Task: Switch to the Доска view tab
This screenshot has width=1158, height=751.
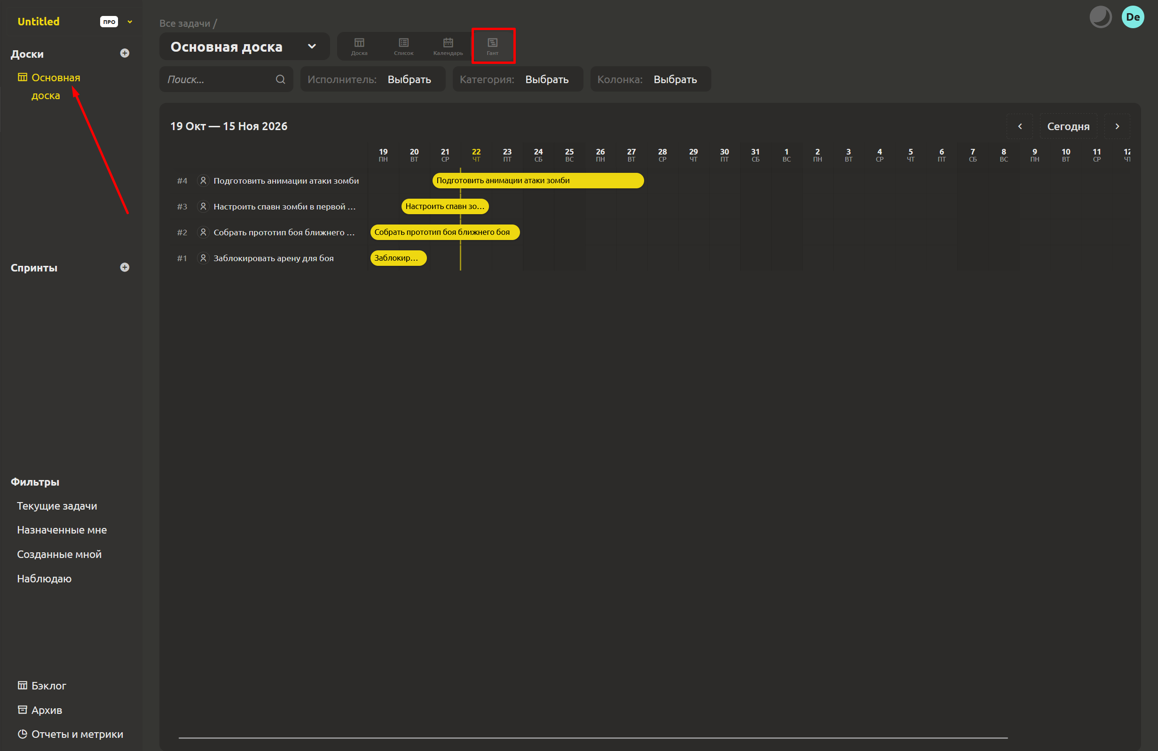Action: 359,46
